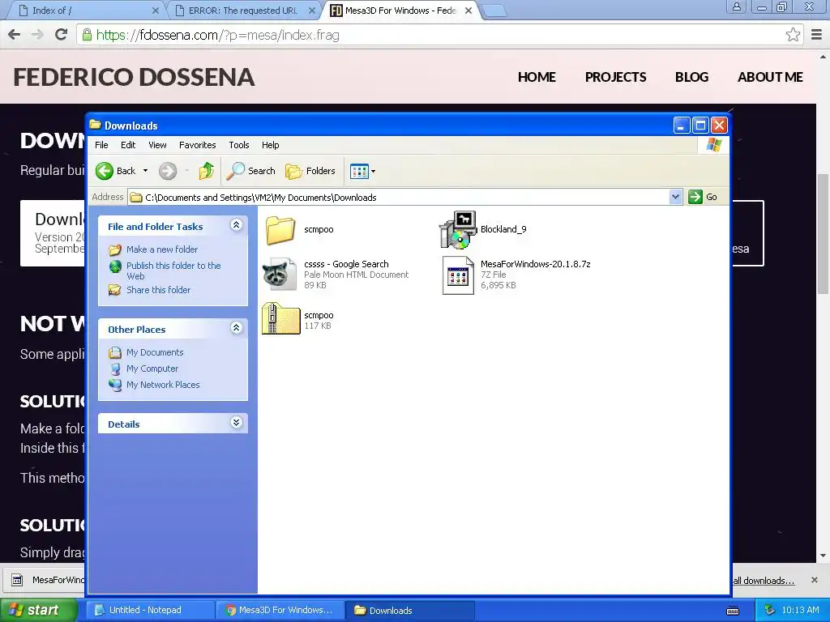The width and height of the screenshot is (830, 622).
Task: Open the Chrome hamburger menu
Action: coord(817,35)
